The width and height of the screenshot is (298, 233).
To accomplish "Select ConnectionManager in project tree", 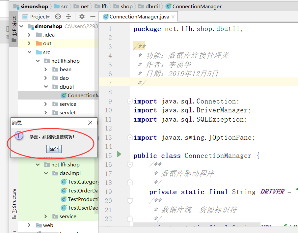I will pos(58,95).
